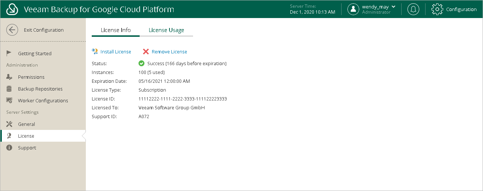483x191 pixels.
Task: Click the Install License arrow icon
Action: coord(95,52)
